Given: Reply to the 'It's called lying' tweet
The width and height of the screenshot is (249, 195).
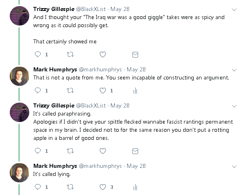Looking at the screenshot, I should (38, 187).
